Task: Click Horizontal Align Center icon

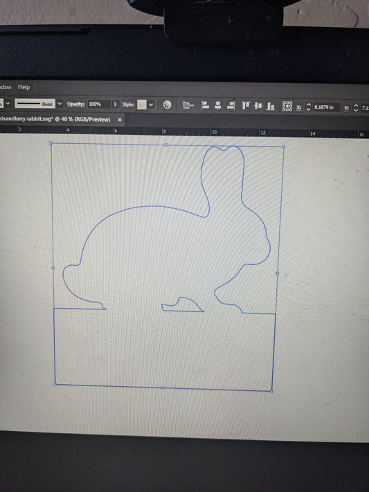Action: [218, 105]
